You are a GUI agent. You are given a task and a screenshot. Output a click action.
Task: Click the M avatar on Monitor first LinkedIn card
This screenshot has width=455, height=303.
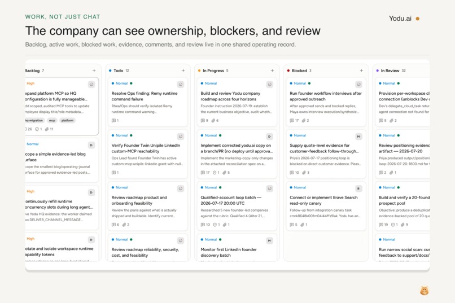click(x=270, y=240)
